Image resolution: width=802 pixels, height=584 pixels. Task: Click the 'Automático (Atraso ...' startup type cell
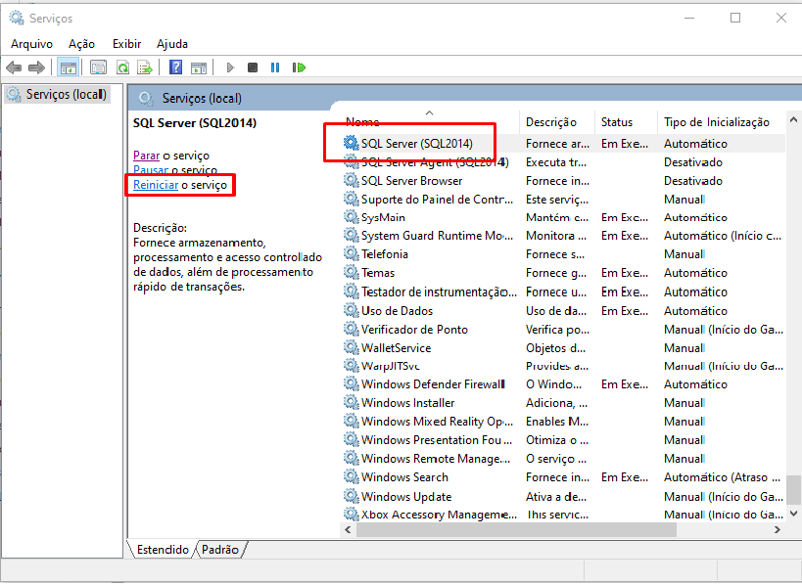point(722,476)
